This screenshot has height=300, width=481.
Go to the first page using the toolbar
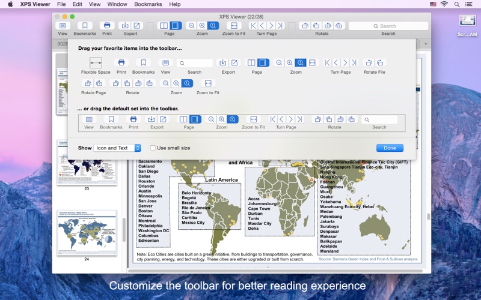[x=253, y=26]
